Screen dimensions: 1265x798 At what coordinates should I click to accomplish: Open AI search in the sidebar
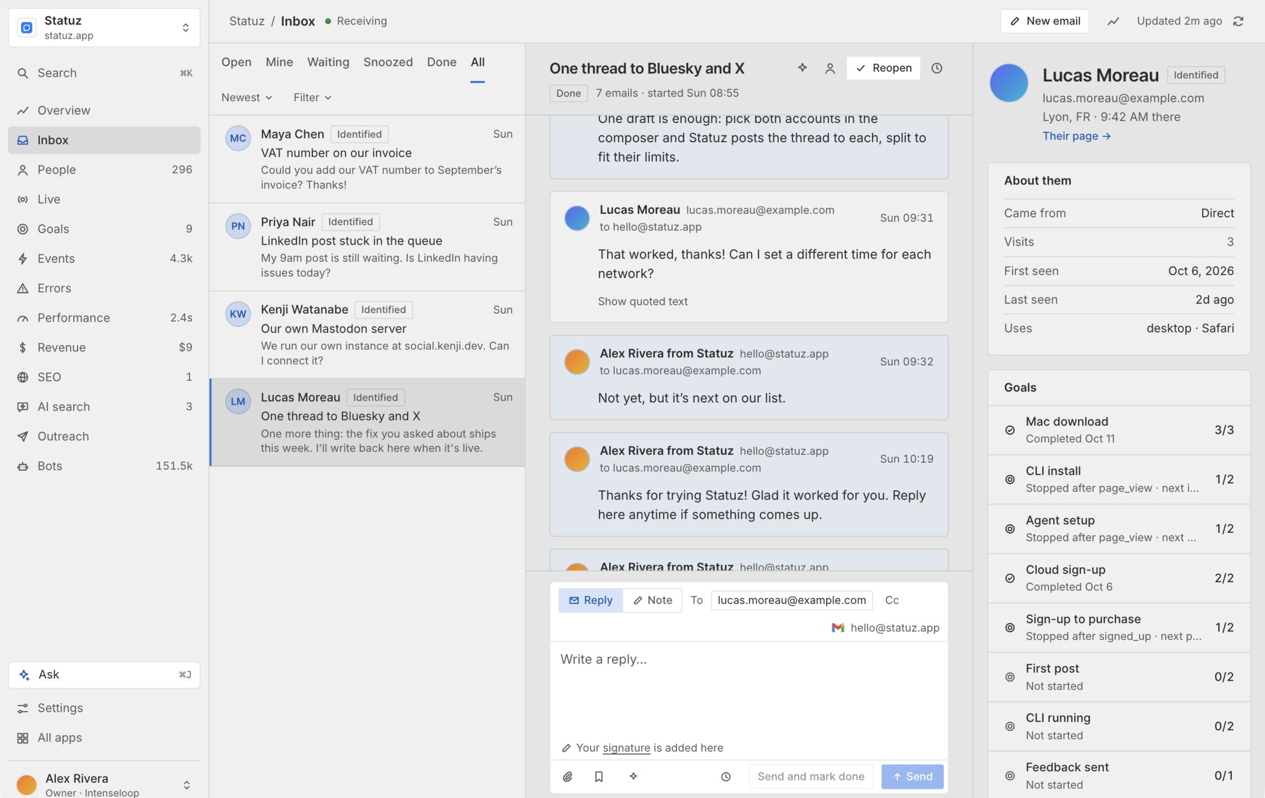(x=104, y=407)
